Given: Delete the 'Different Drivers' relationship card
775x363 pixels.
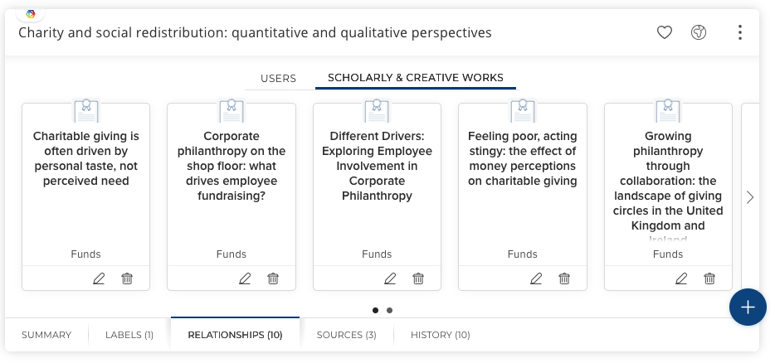Looking at the screenshot, I should [418, 278].
